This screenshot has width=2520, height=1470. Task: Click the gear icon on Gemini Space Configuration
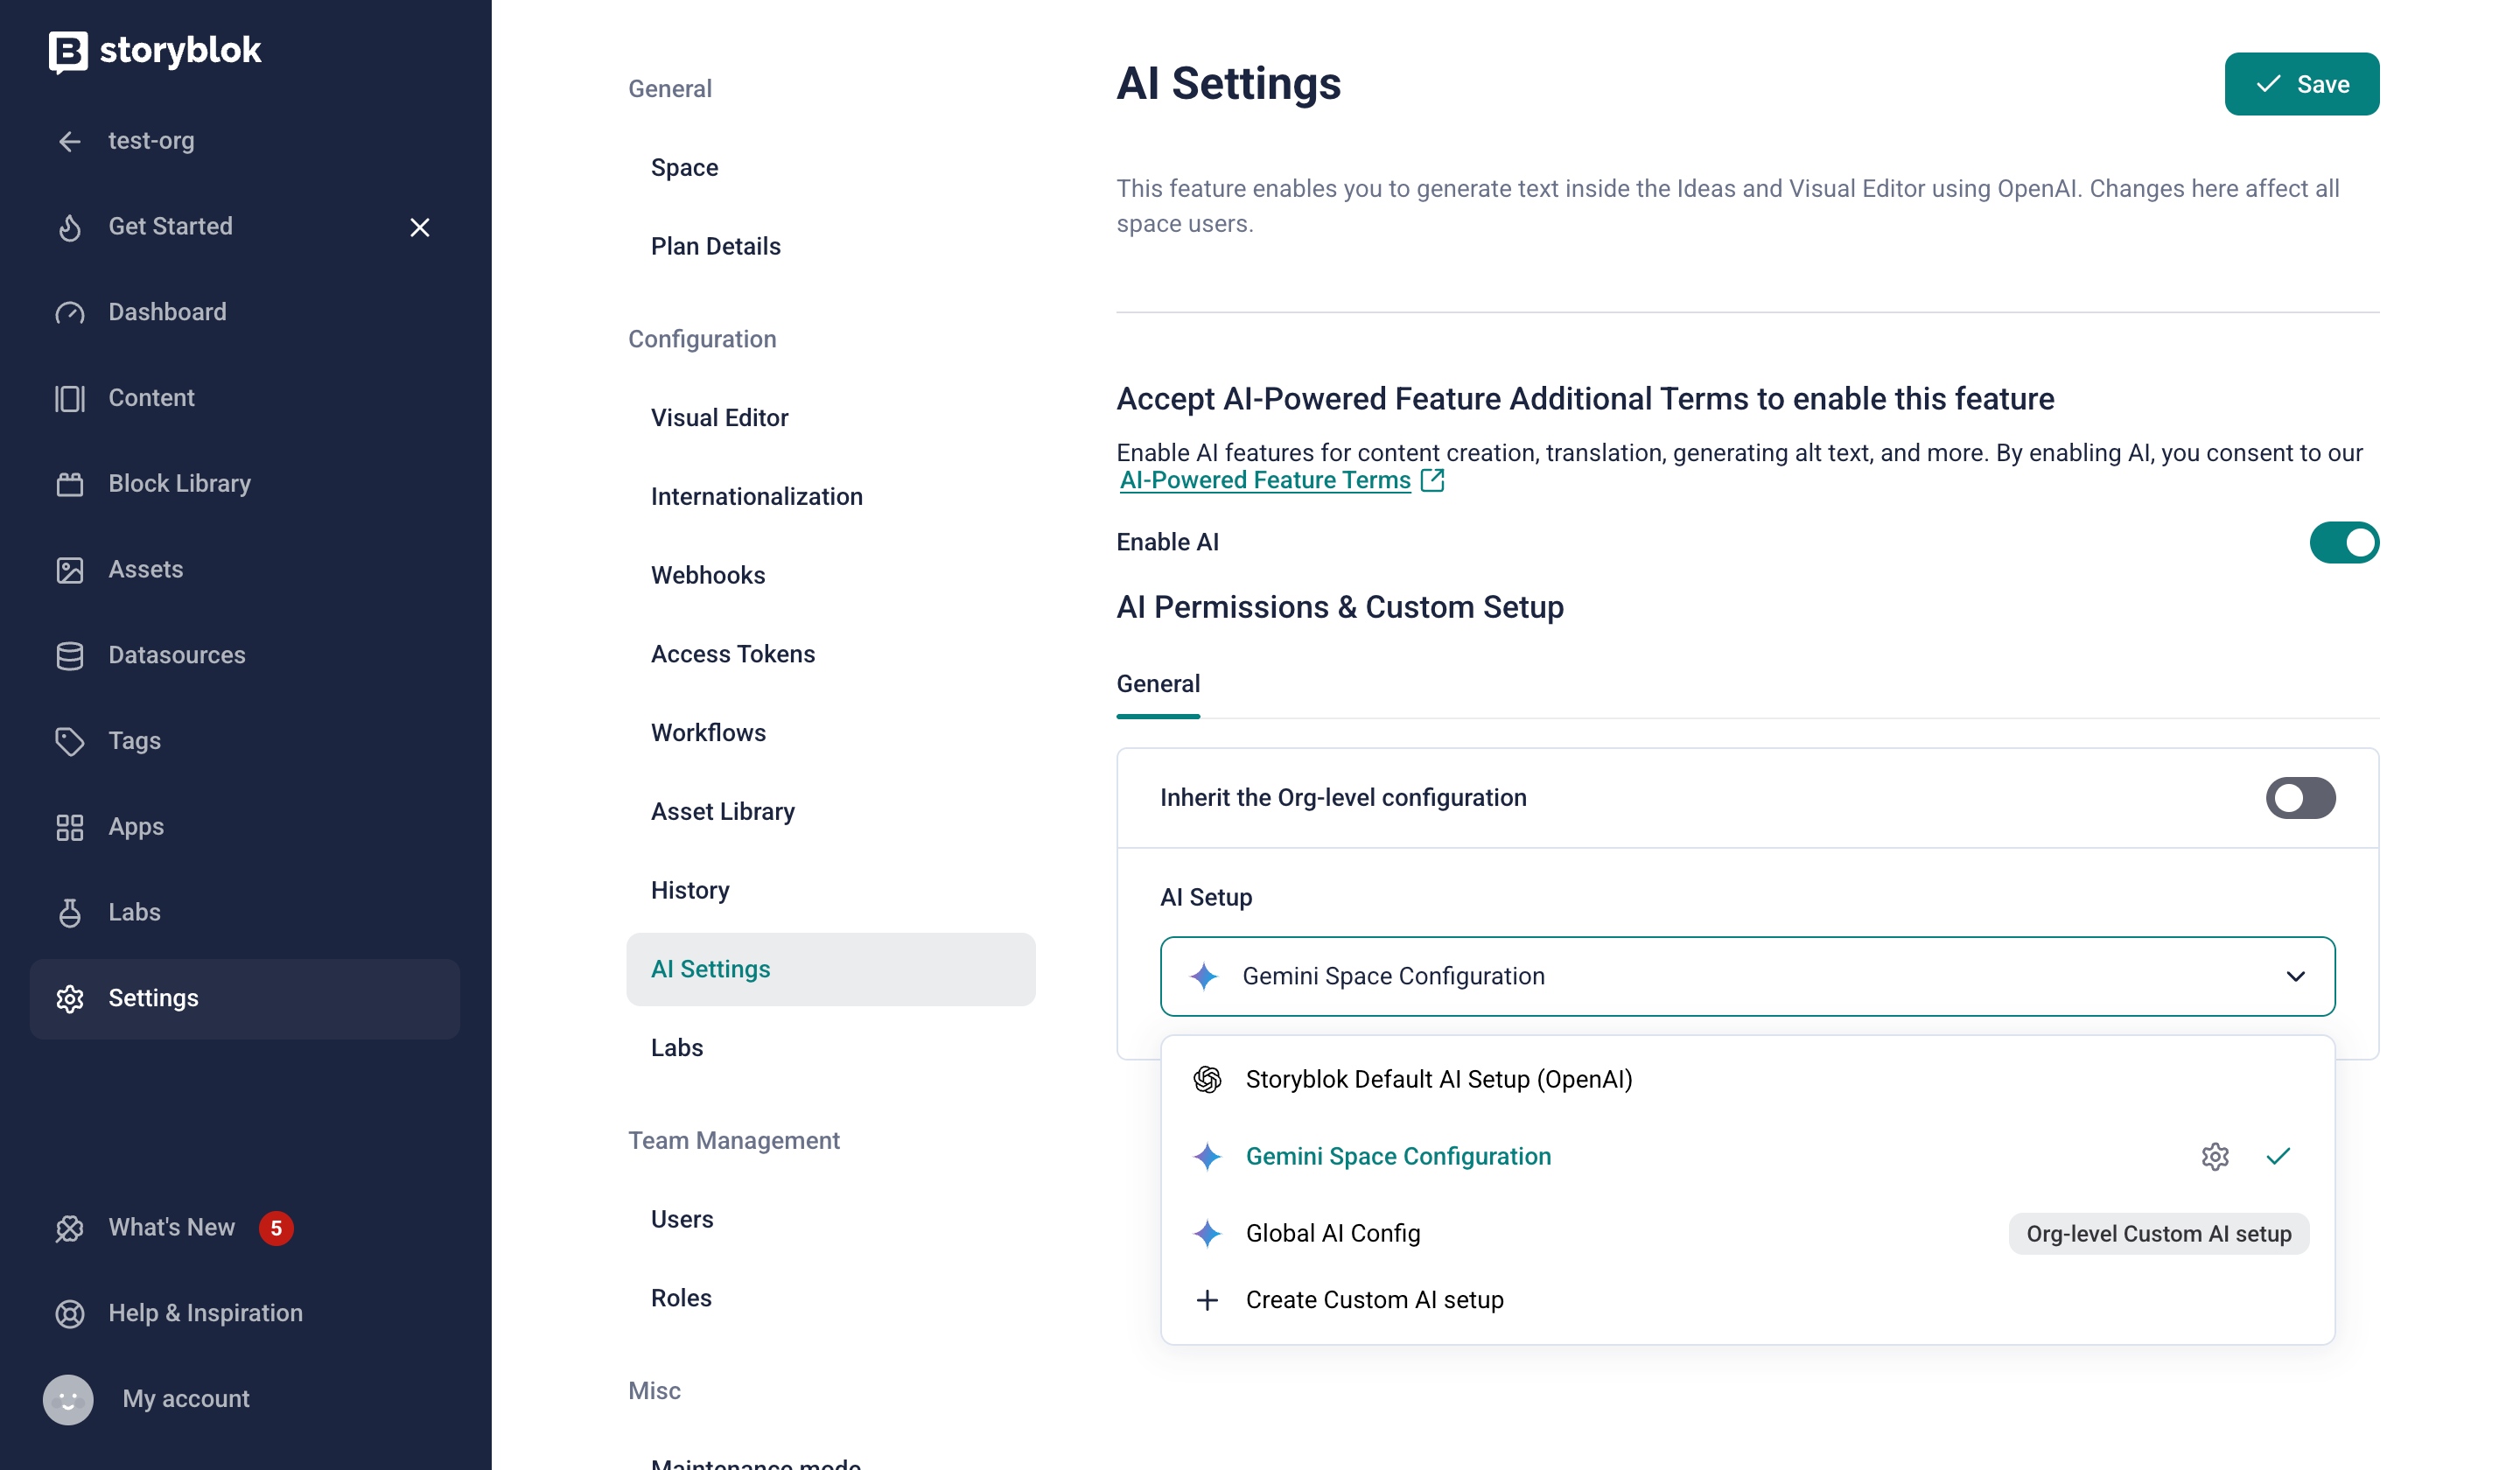tap(2214, 1156)
